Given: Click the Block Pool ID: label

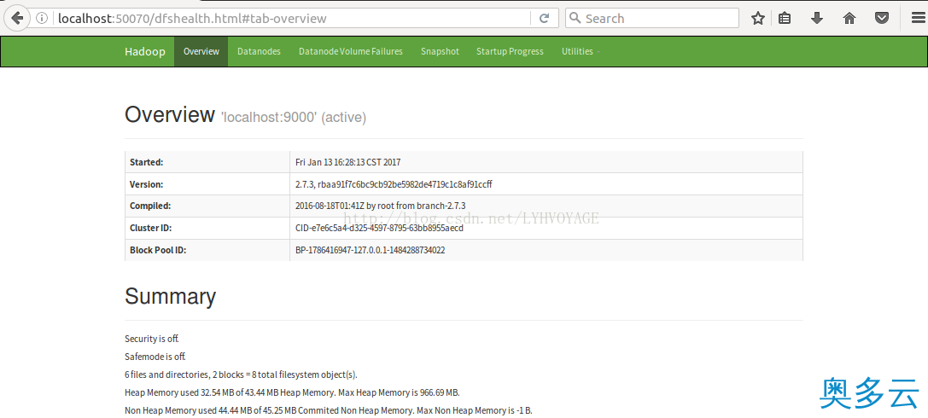Looking at the screenshot, I should tap(158, 250).
